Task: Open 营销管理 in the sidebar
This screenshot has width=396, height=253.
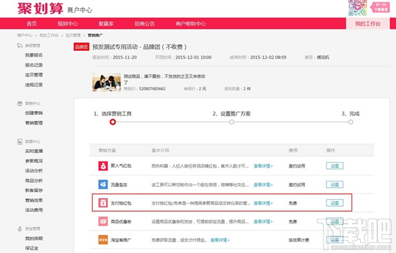Action: click(34, 123)
